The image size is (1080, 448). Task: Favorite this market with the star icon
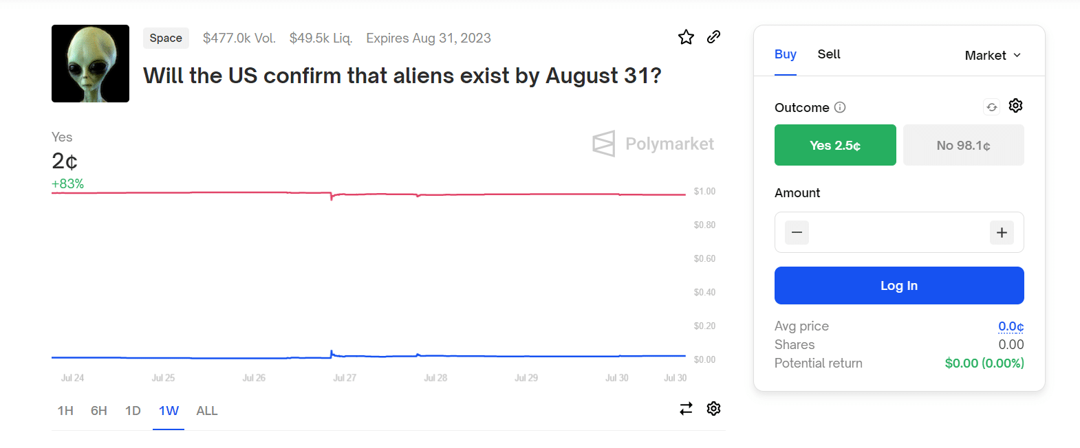click(x=686, y=37)
